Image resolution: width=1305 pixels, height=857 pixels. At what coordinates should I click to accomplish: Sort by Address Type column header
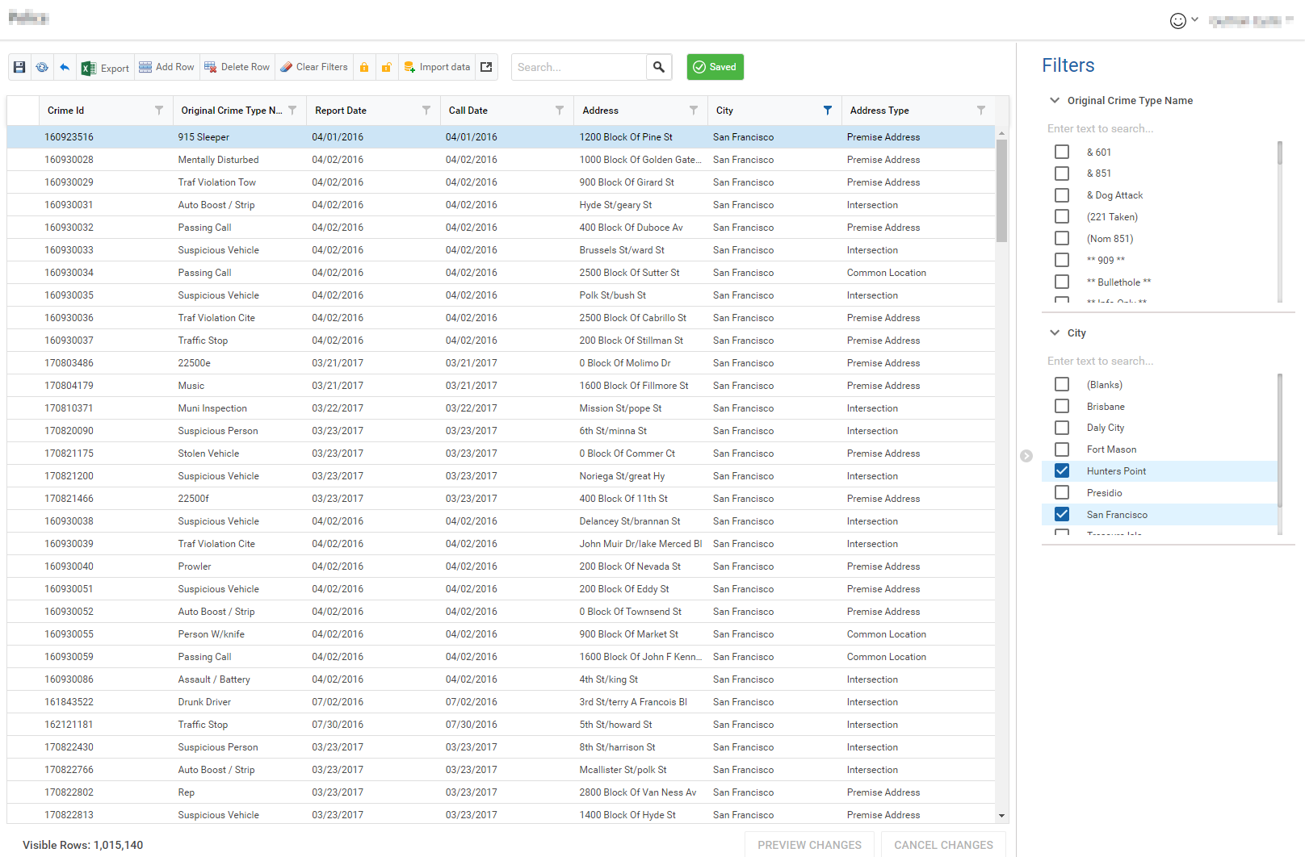879,111
